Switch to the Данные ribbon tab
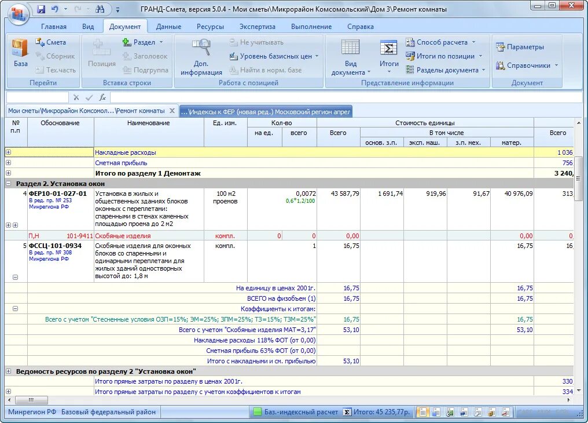 tap(168, 27)
